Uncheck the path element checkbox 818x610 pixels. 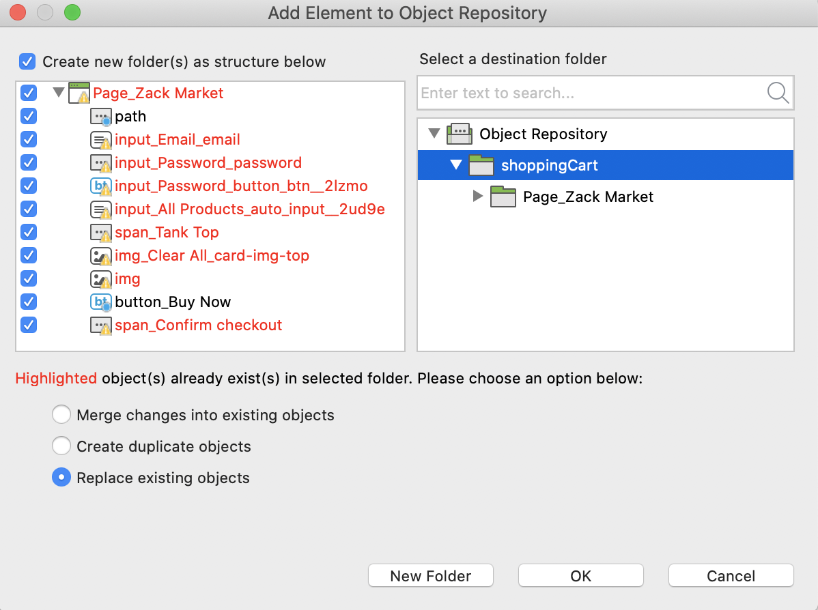pos(29,116)
